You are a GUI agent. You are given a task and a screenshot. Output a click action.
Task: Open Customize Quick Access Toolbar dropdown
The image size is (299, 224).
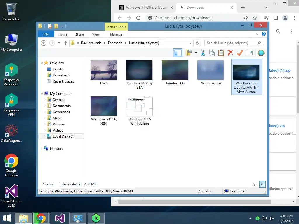click(x=62, y=26)
